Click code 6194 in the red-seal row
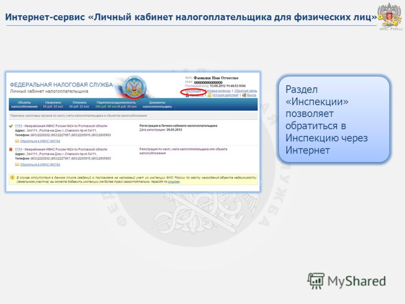This screenshot has height=304, width=405. coord(19,149)
